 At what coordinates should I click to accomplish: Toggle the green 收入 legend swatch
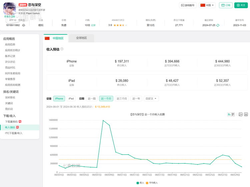coord(138,183)
